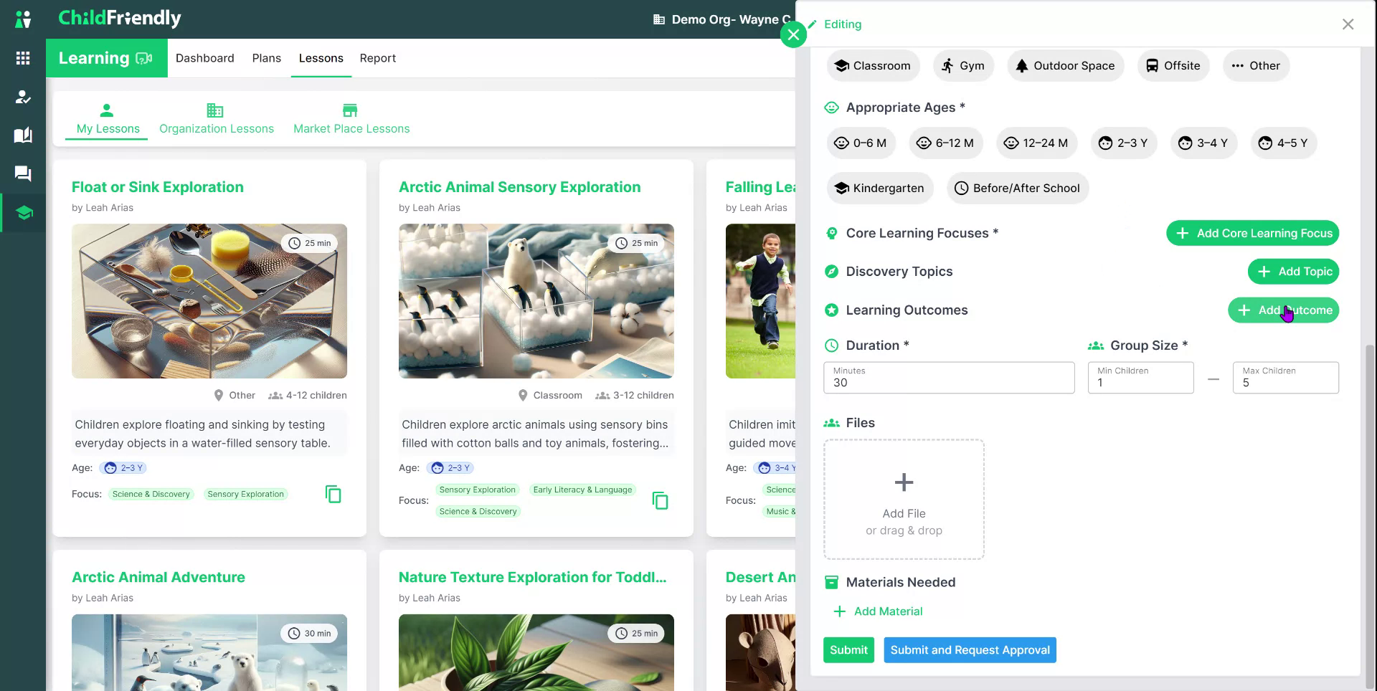Click the Demo Org- Wayne organization name
This screenshot has width=1377, height=691.
[731, 19]
